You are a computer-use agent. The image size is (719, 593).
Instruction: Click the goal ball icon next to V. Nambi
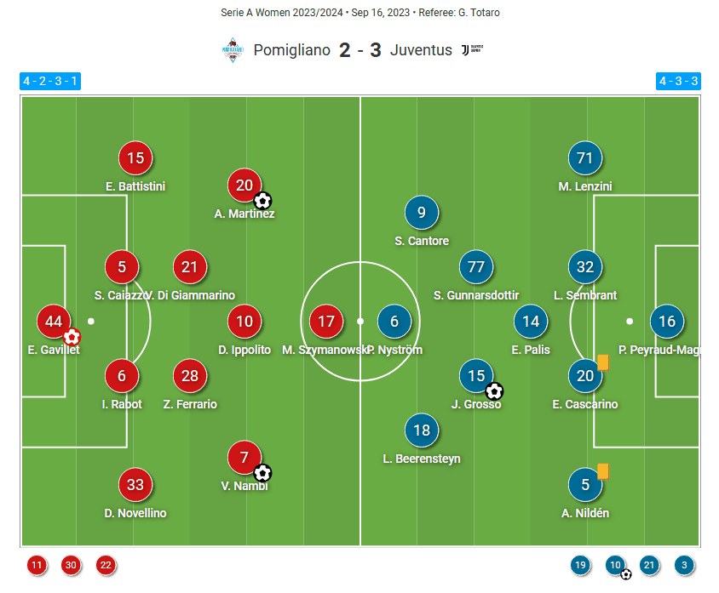(x=262, y=472)
